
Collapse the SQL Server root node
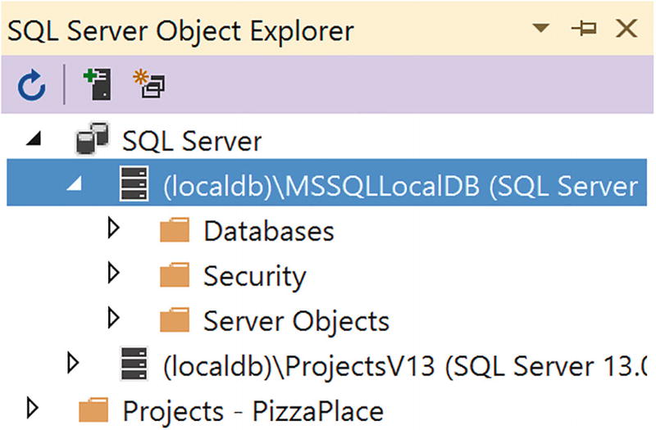33,140
